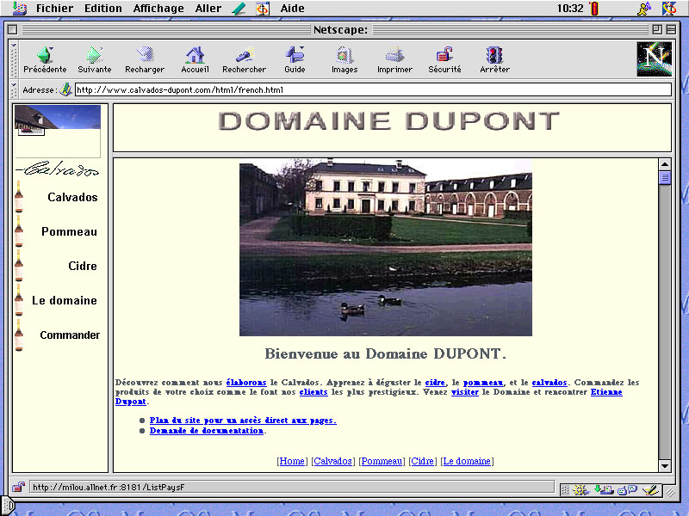This screenshot has height=516, width=689.
Task: Collapse the Adresse location toolbar handle
Action: click(14, 89)
